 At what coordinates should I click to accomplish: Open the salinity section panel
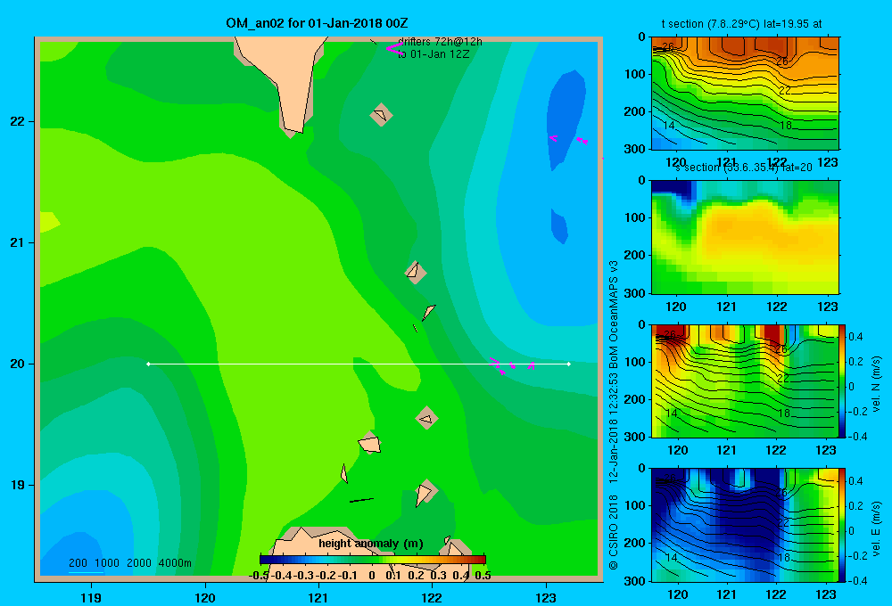(x=745, y=237)
